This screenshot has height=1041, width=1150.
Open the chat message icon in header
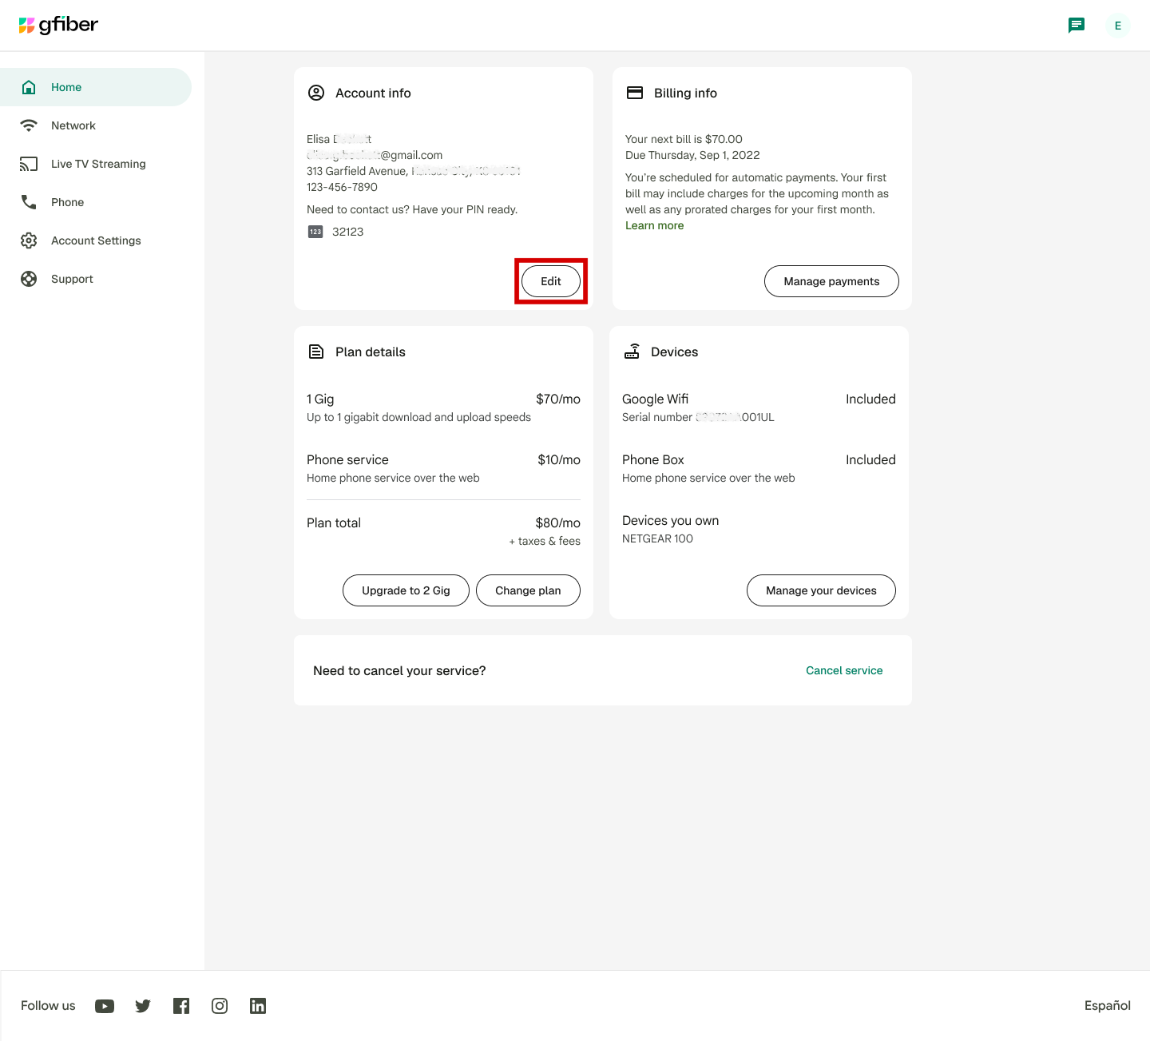click(x=1077, y=26)
